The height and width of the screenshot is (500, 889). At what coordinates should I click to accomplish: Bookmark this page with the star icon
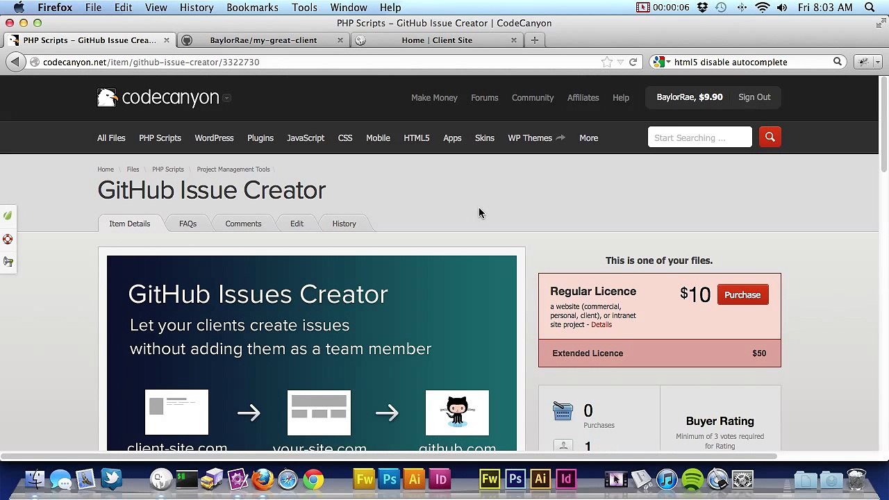tap(606, 62)
